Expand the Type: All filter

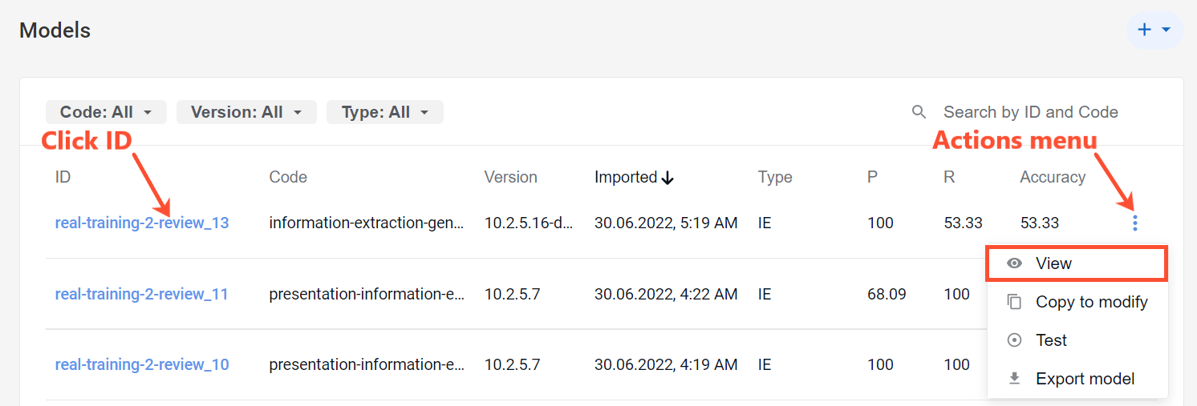pos(385,112)
